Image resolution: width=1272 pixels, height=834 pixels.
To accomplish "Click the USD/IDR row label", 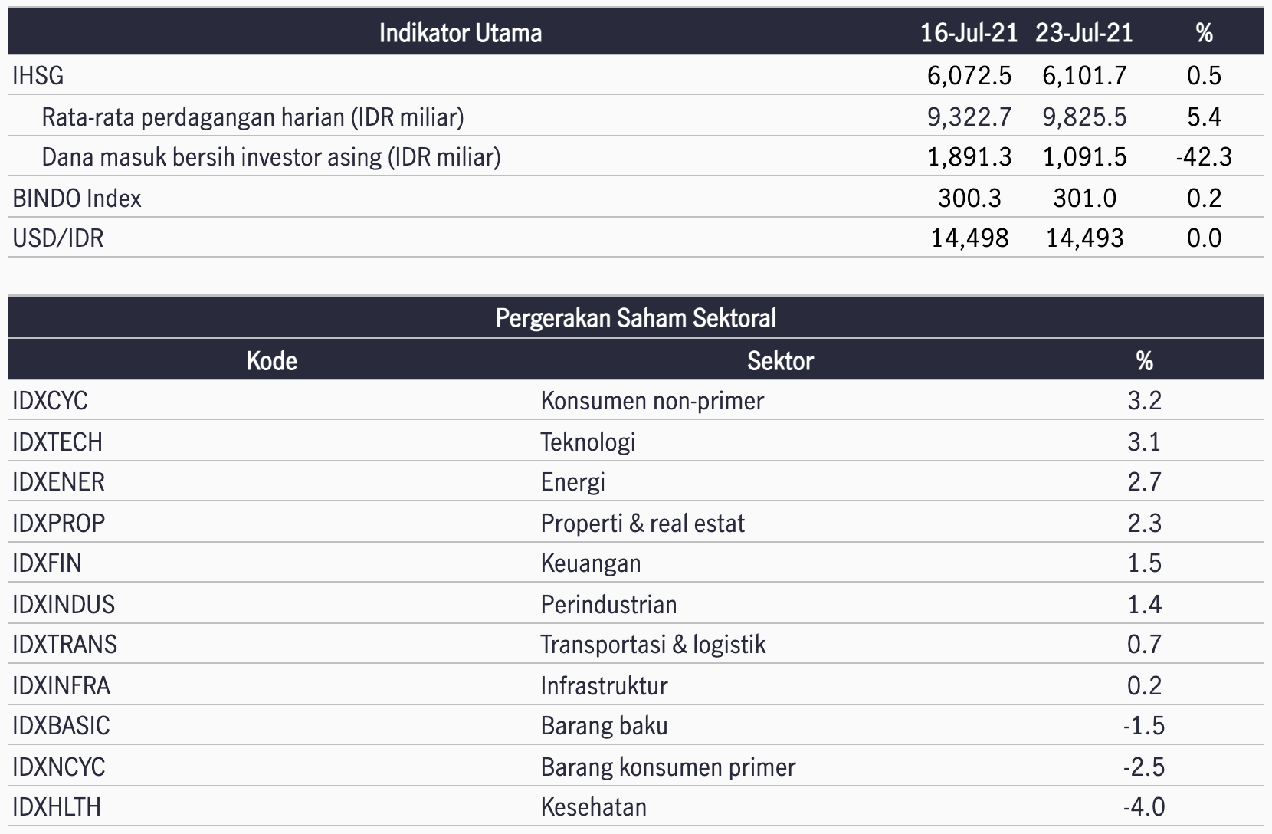I will click(x=58, y=238).
